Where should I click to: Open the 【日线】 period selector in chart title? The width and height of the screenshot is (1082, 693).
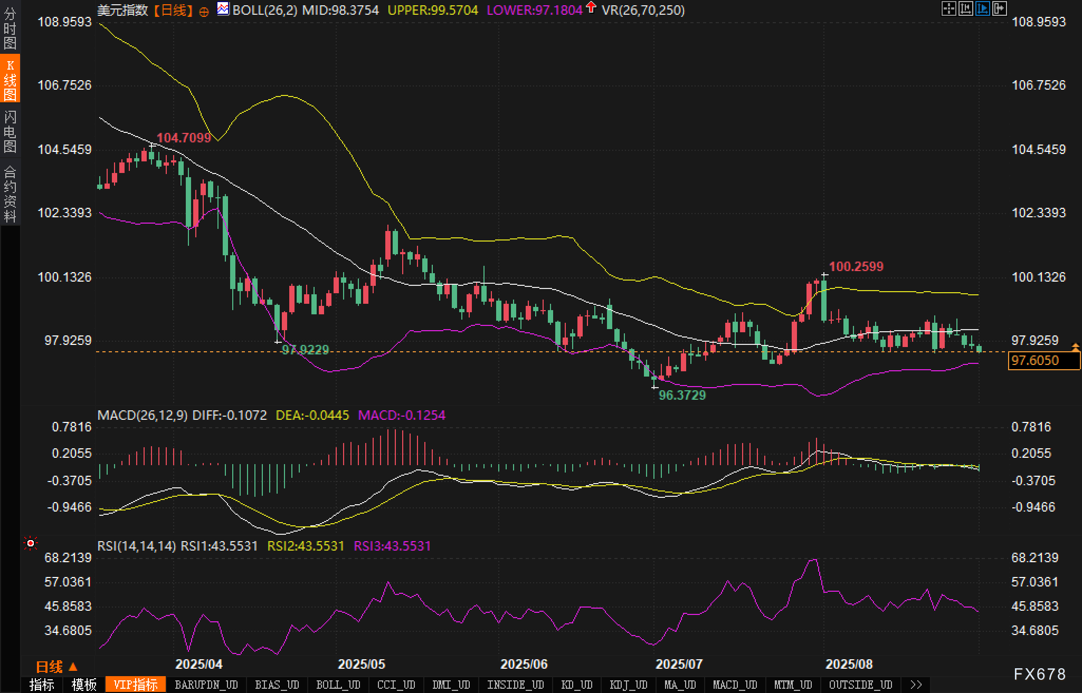click(174, 10)
